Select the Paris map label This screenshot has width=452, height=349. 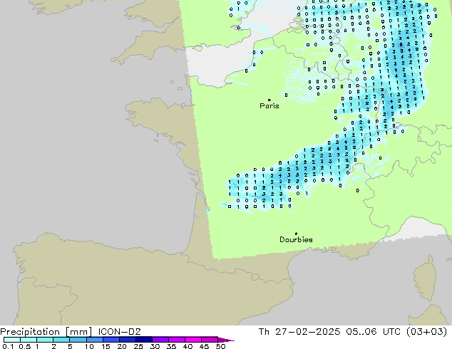269,106
